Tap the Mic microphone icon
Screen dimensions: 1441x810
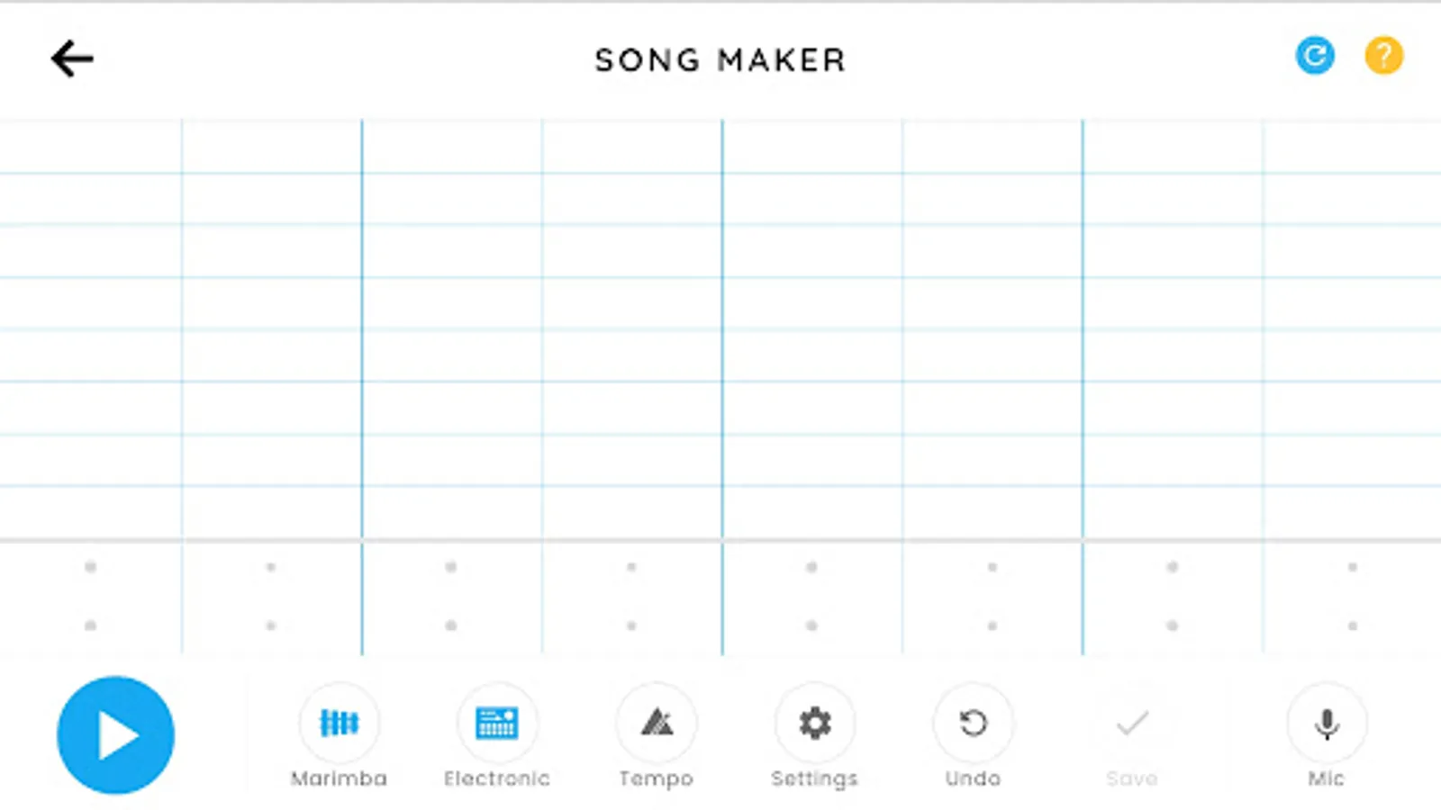(1327, 723)
